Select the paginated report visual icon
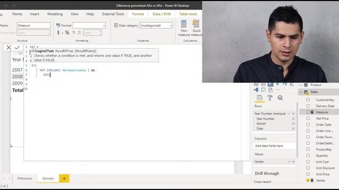The image size is (339, 190). (270, 90)
